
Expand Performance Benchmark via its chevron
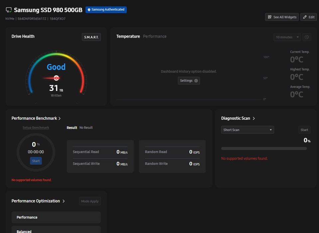click(x=60, y=118)
